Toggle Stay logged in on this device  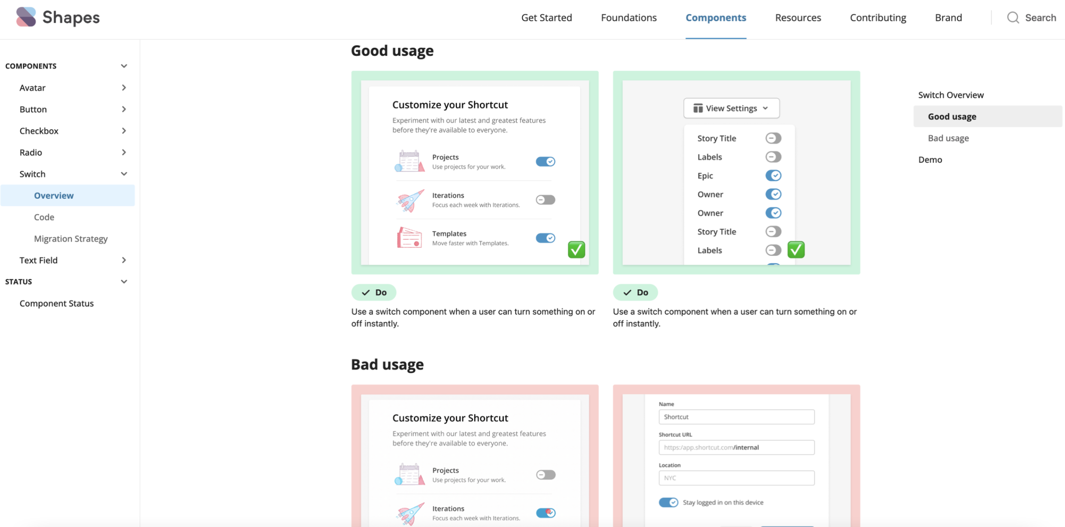(x=668, y=502)
